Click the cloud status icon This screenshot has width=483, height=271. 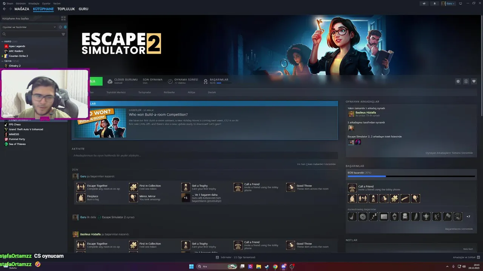click(x=110, y=81)
